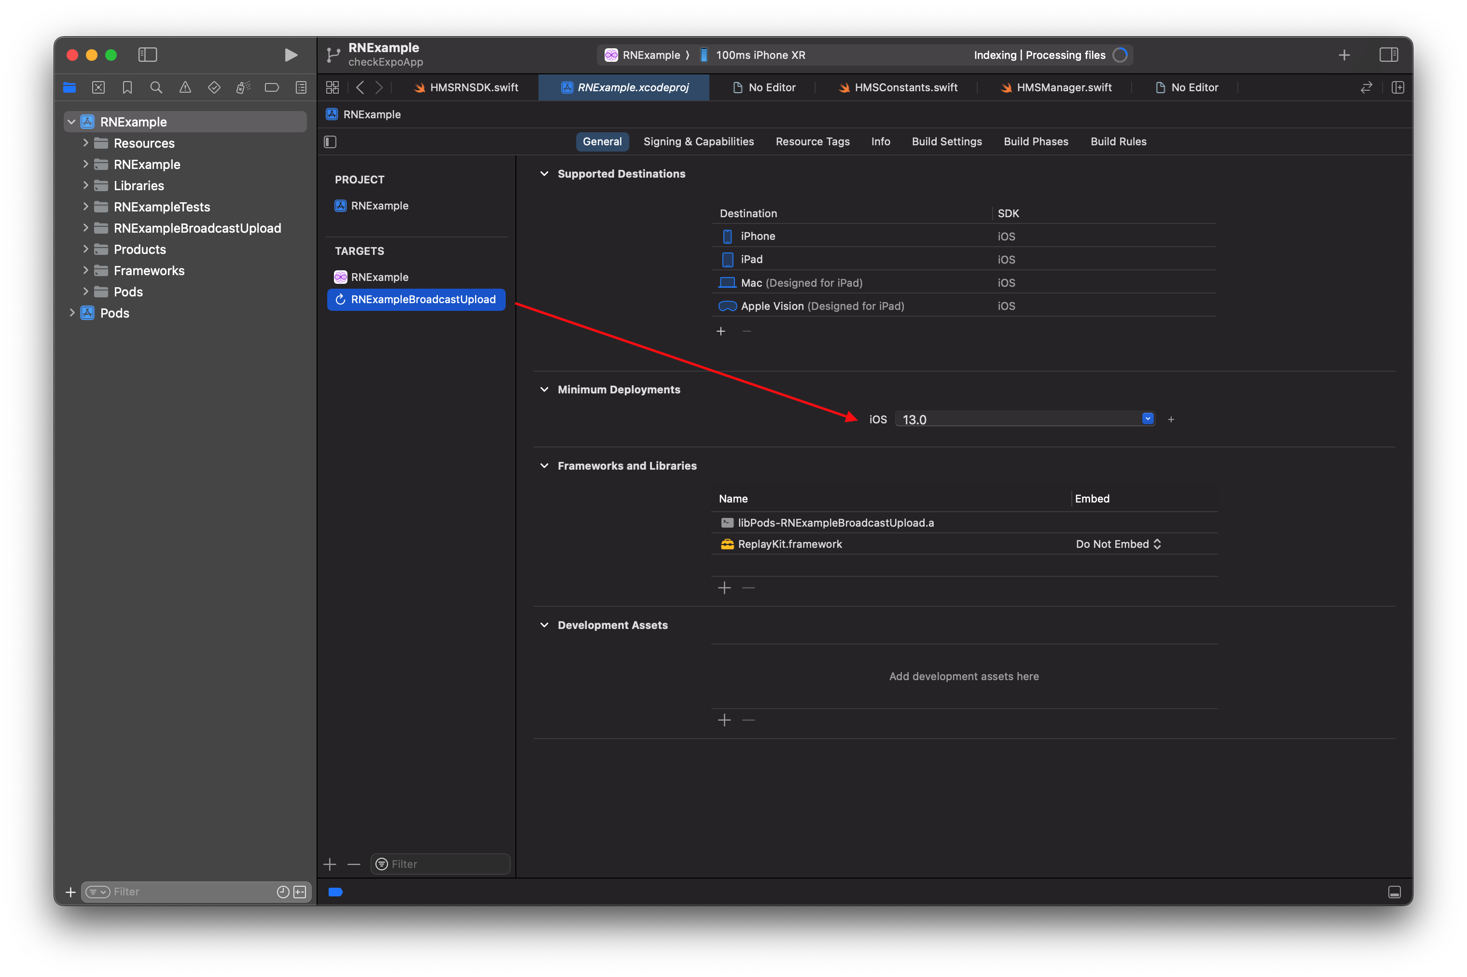The height and width of the screenshot is (977, 1467).
Task: Select the RNExampleBroadcastUpload target
Action: pos(415,300)
